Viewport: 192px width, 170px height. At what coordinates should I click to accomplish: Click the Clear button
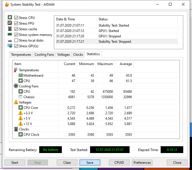67,163
